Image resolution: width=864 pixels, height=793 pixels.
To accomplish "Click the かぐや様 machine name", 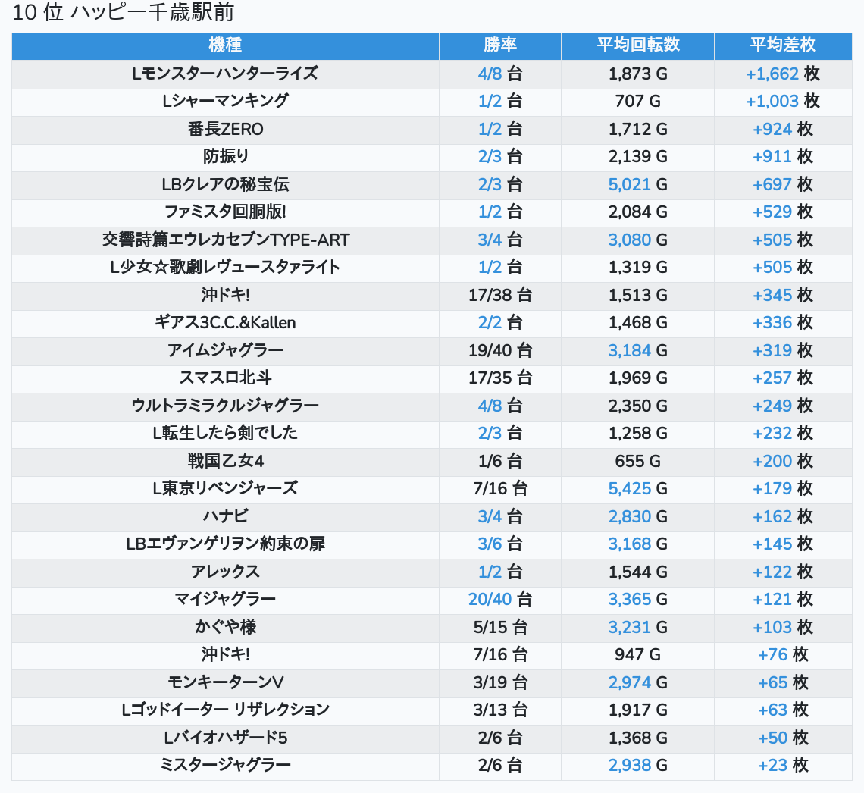I will coord(225,627).
